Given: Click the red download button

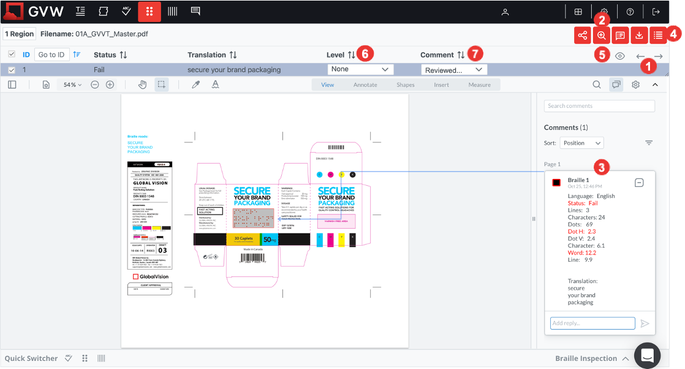Looking at the screenshot, I should click(639, 35).
